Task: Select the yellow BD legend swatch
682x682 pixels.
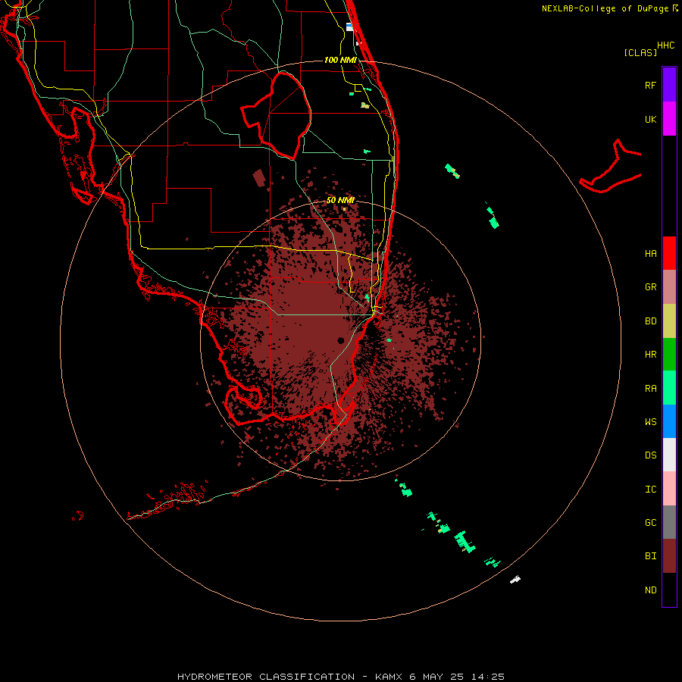Action: (x=669, y=321)
